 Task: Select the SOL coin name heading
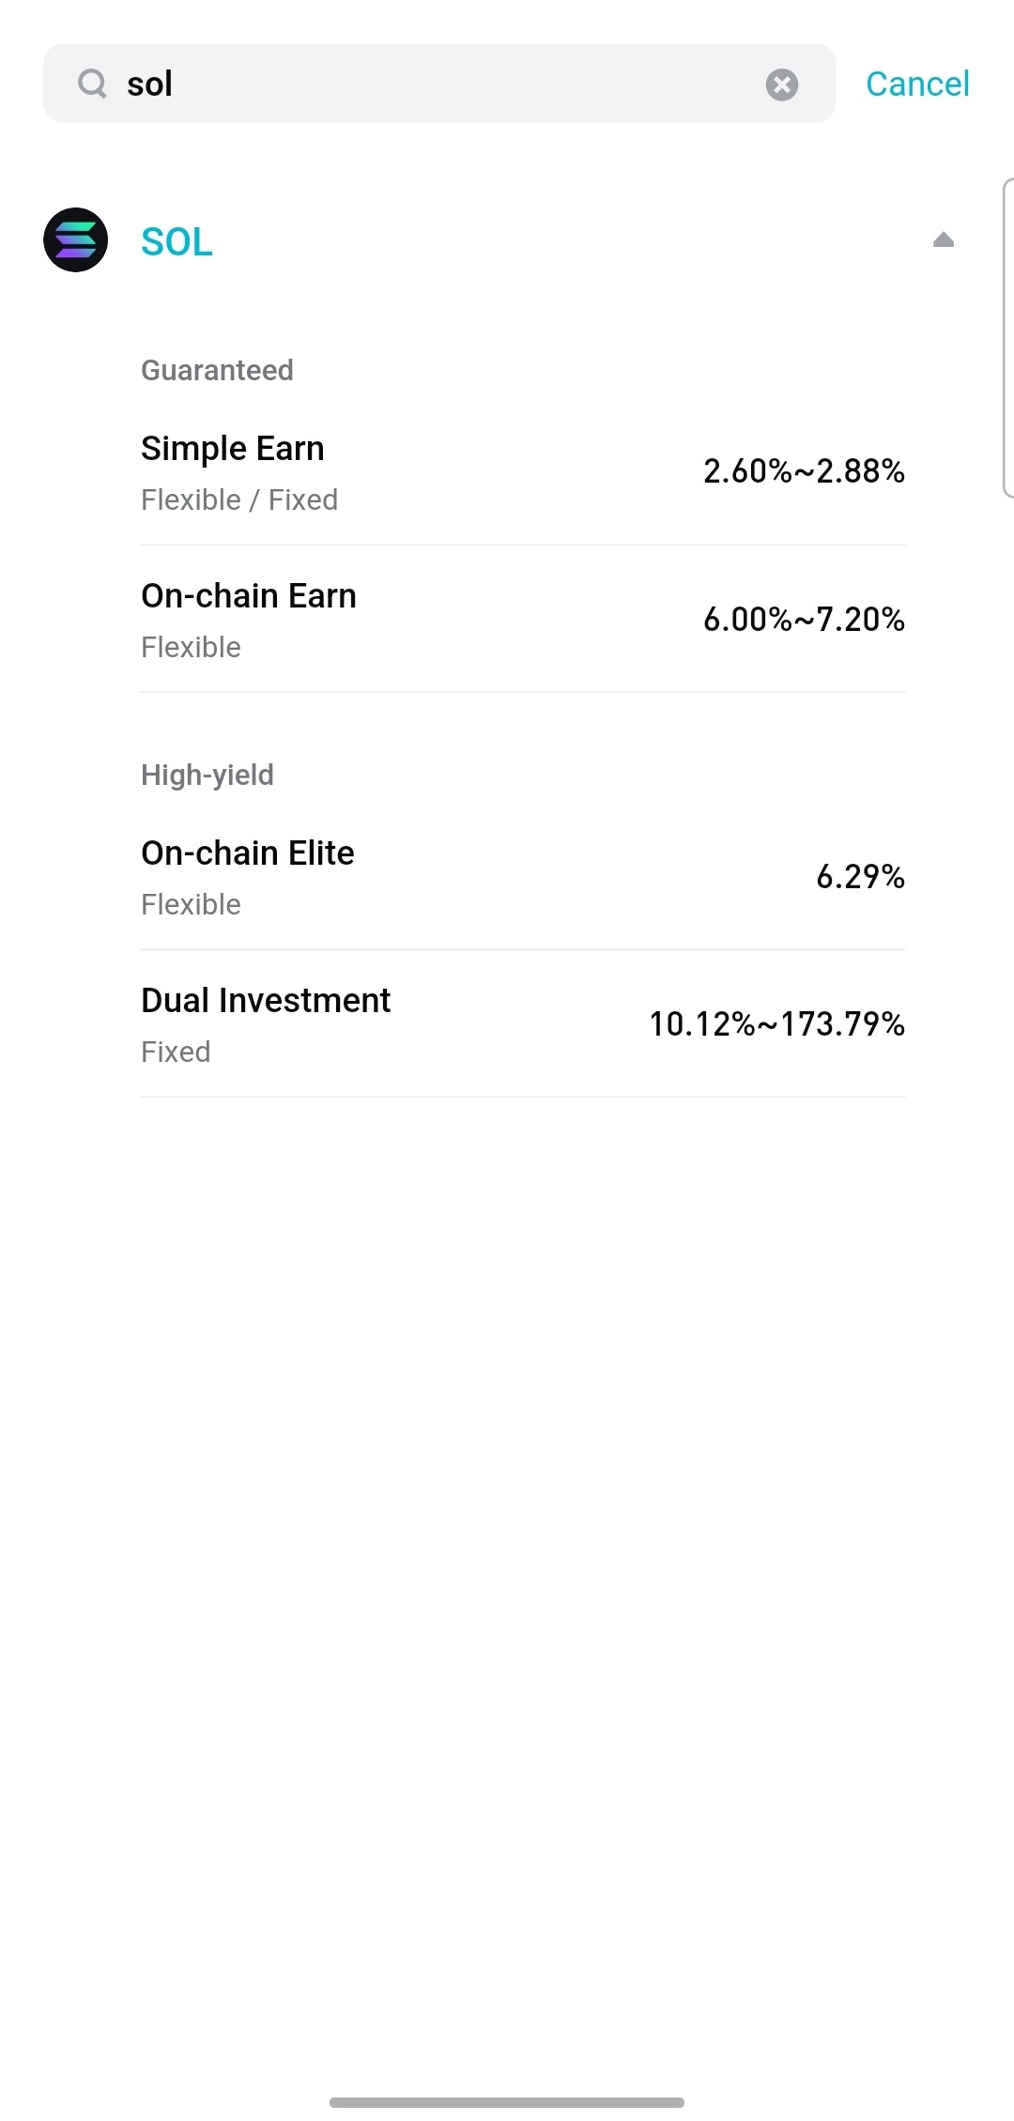tap(177, 242)
